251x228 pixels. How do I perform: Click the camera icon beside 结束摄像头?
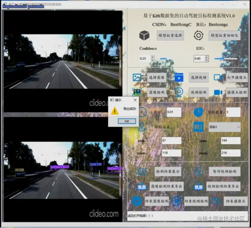216,201
